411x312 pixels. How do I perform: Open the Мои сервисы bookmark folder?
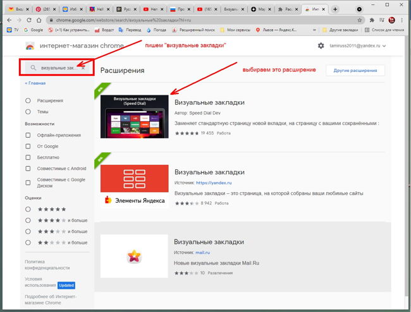tap(235, 30)
